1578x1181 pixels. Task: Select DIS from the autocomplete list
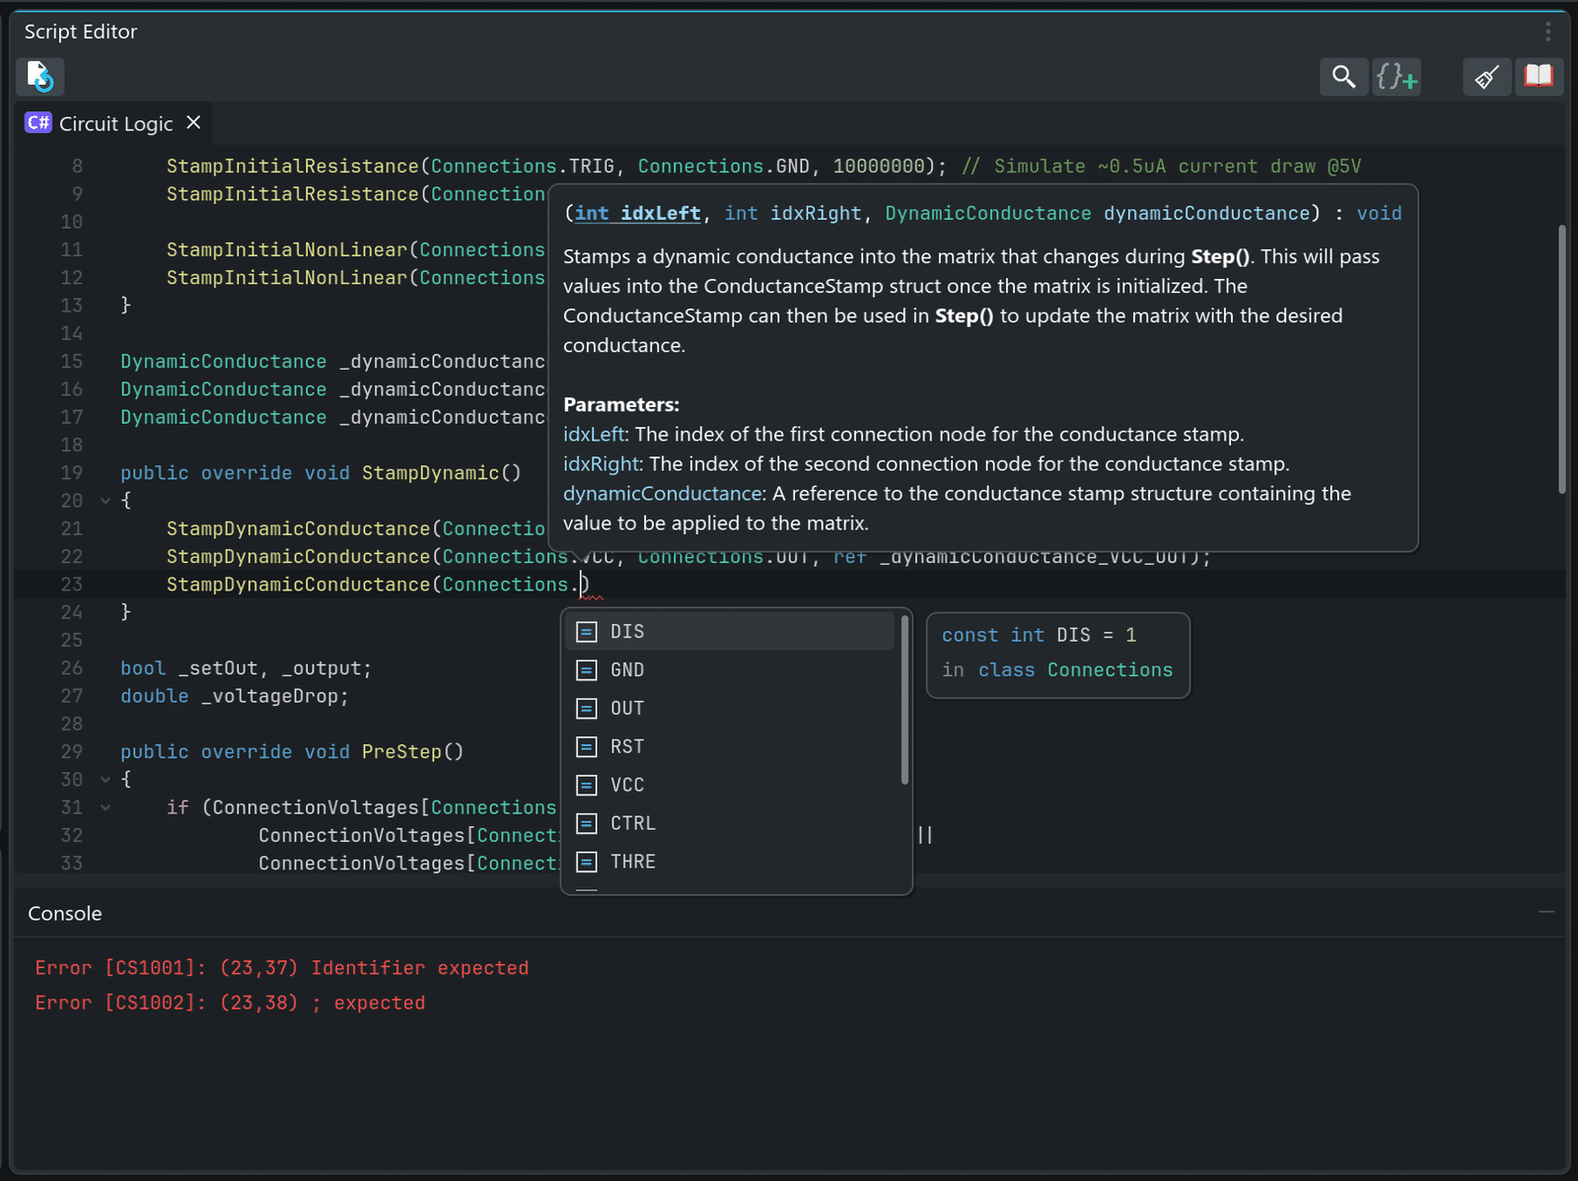[730, 631]
